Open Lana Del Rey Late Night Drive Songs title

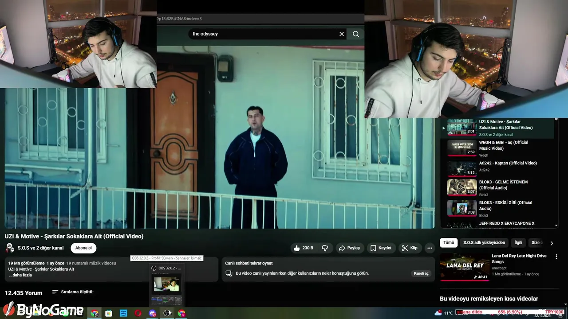tap(519, 259)
